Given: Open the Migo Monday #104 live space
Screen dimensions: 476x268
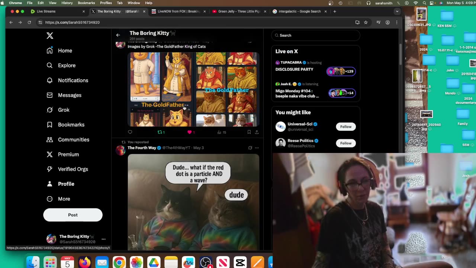Looking at the screenshot, I should click(x=316, y=90).
